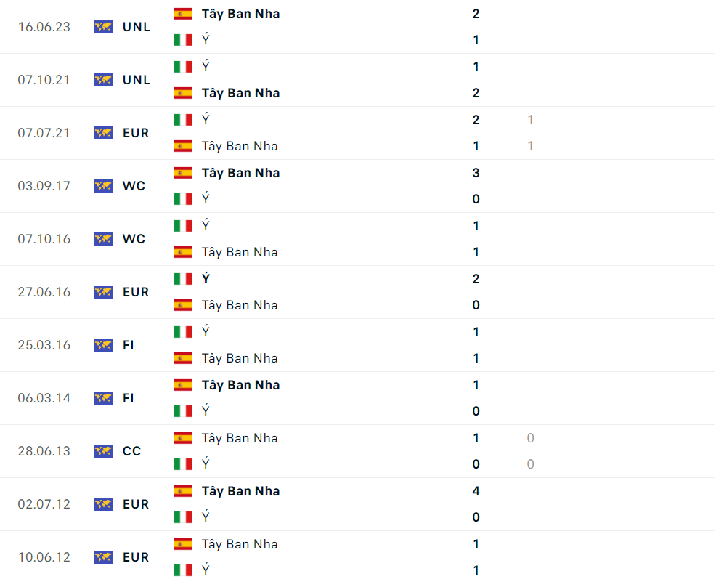This screenshot has height=579, width=716.
Task: Select the EUR label dated 02.07.12
Action: 136,504
